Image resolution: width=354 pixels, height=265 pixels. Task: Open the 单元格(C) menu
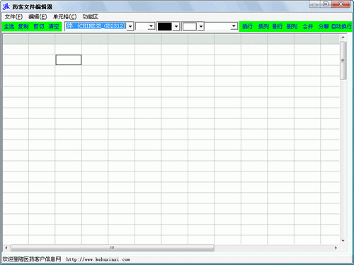click(x=64, y=17)
